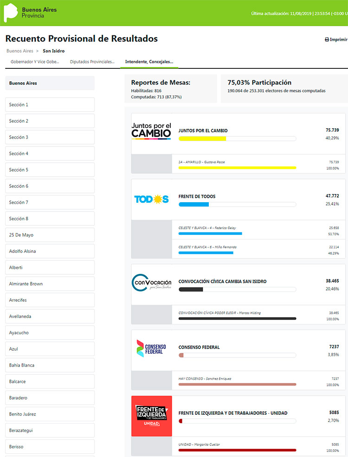Click the printer icon next to Imprimir

[327, 40]
